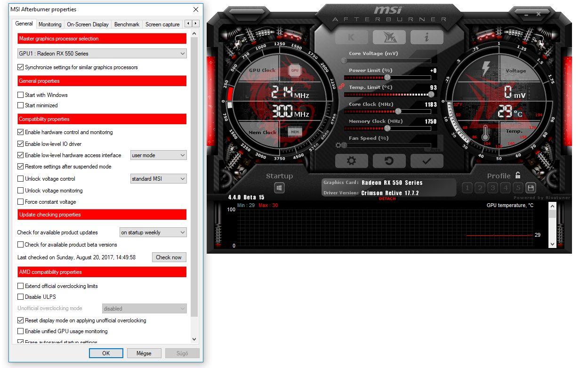Click the Mégse cancel button

[144, 353]
